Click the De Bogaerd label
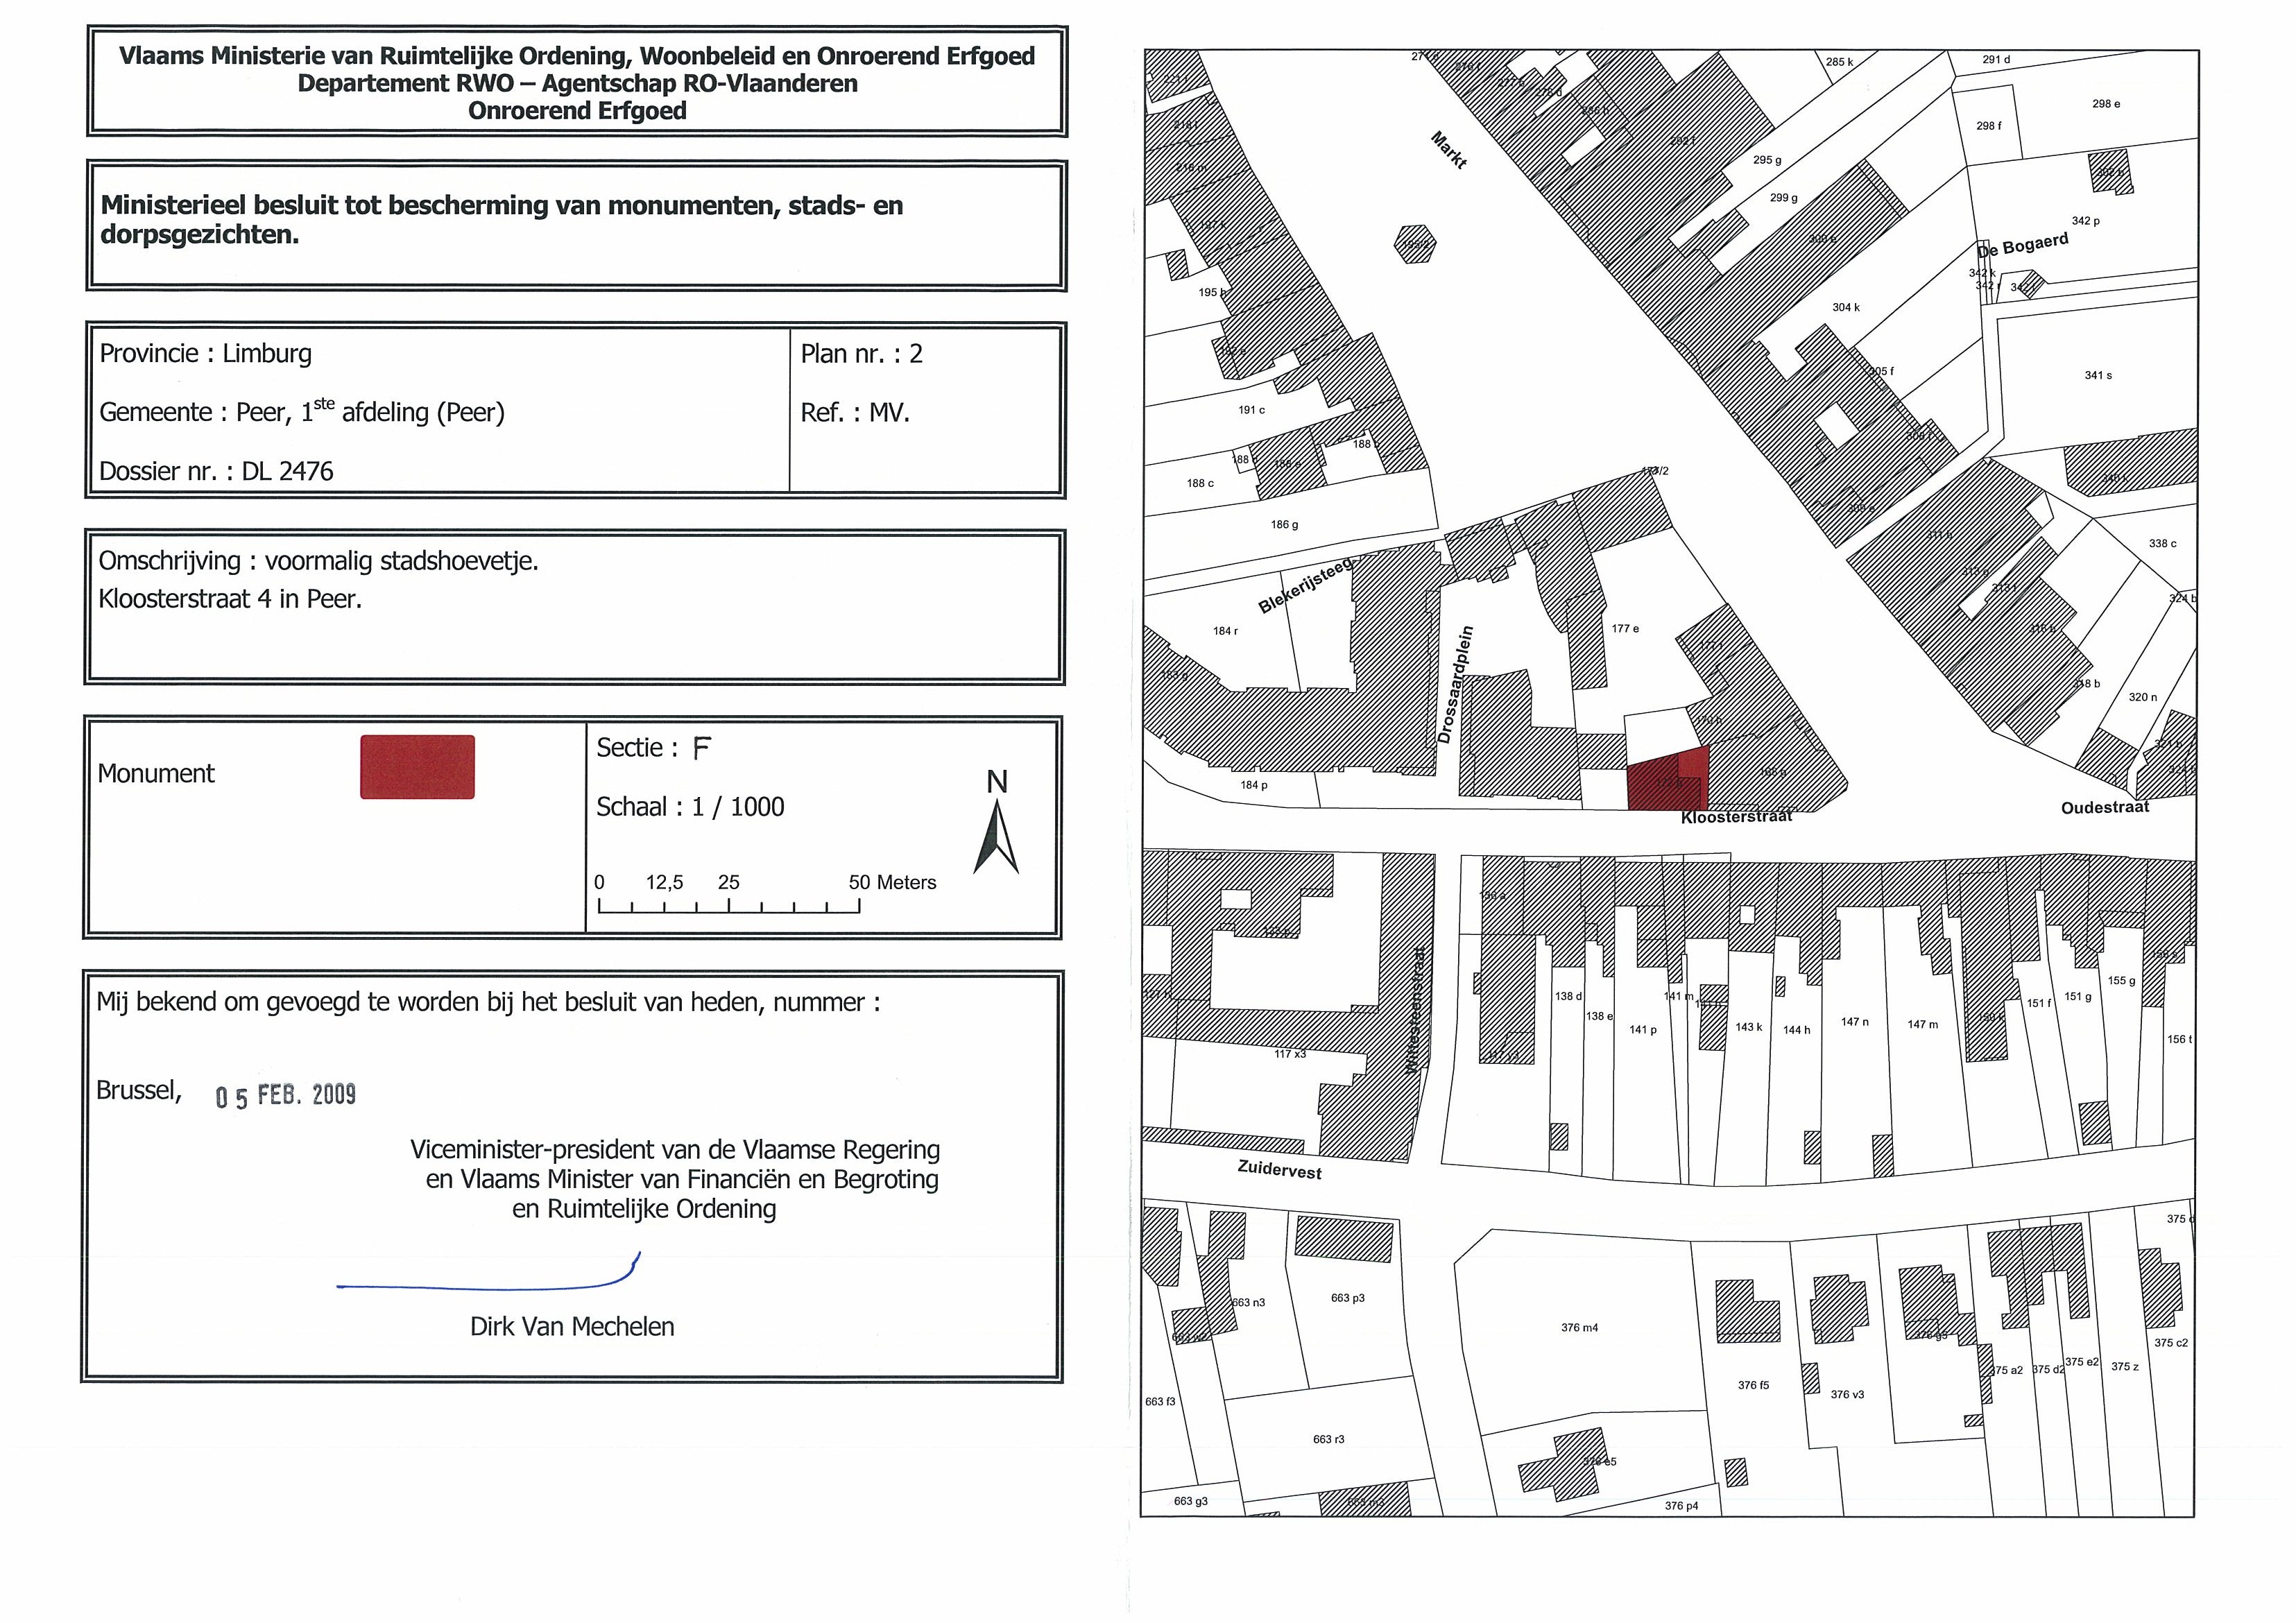Image resolution: width=2296 pixels, height=1623 pixels. (2024, 245)
